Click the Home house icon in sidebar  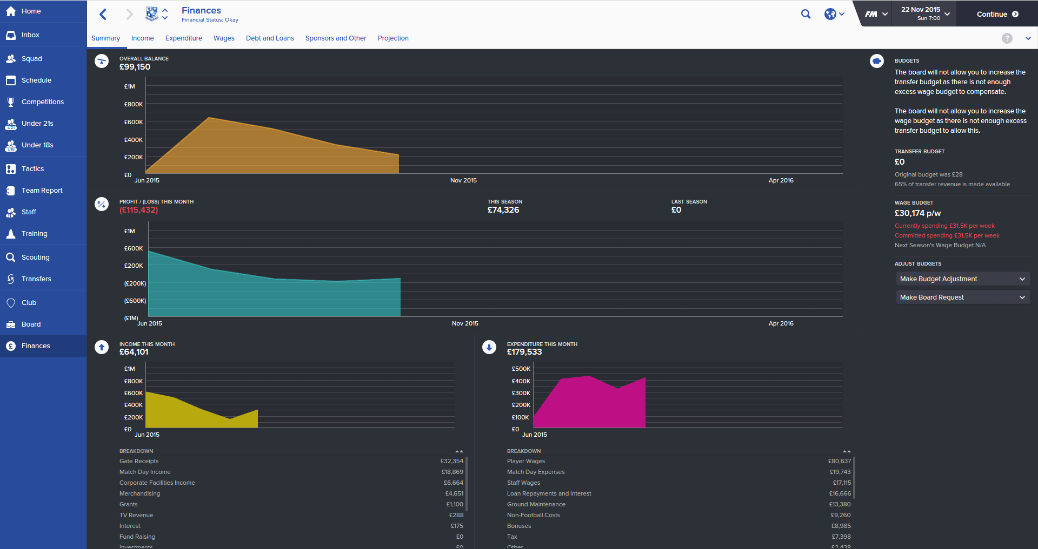coord(11,11)
